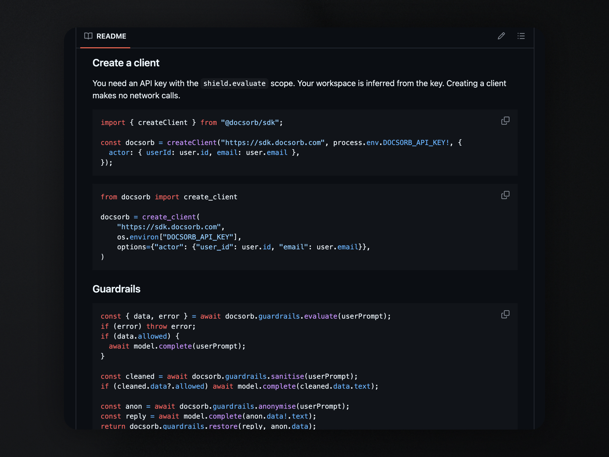Click the "const reply = await model.complete" line
609x457 pixels.
[208, 416]
